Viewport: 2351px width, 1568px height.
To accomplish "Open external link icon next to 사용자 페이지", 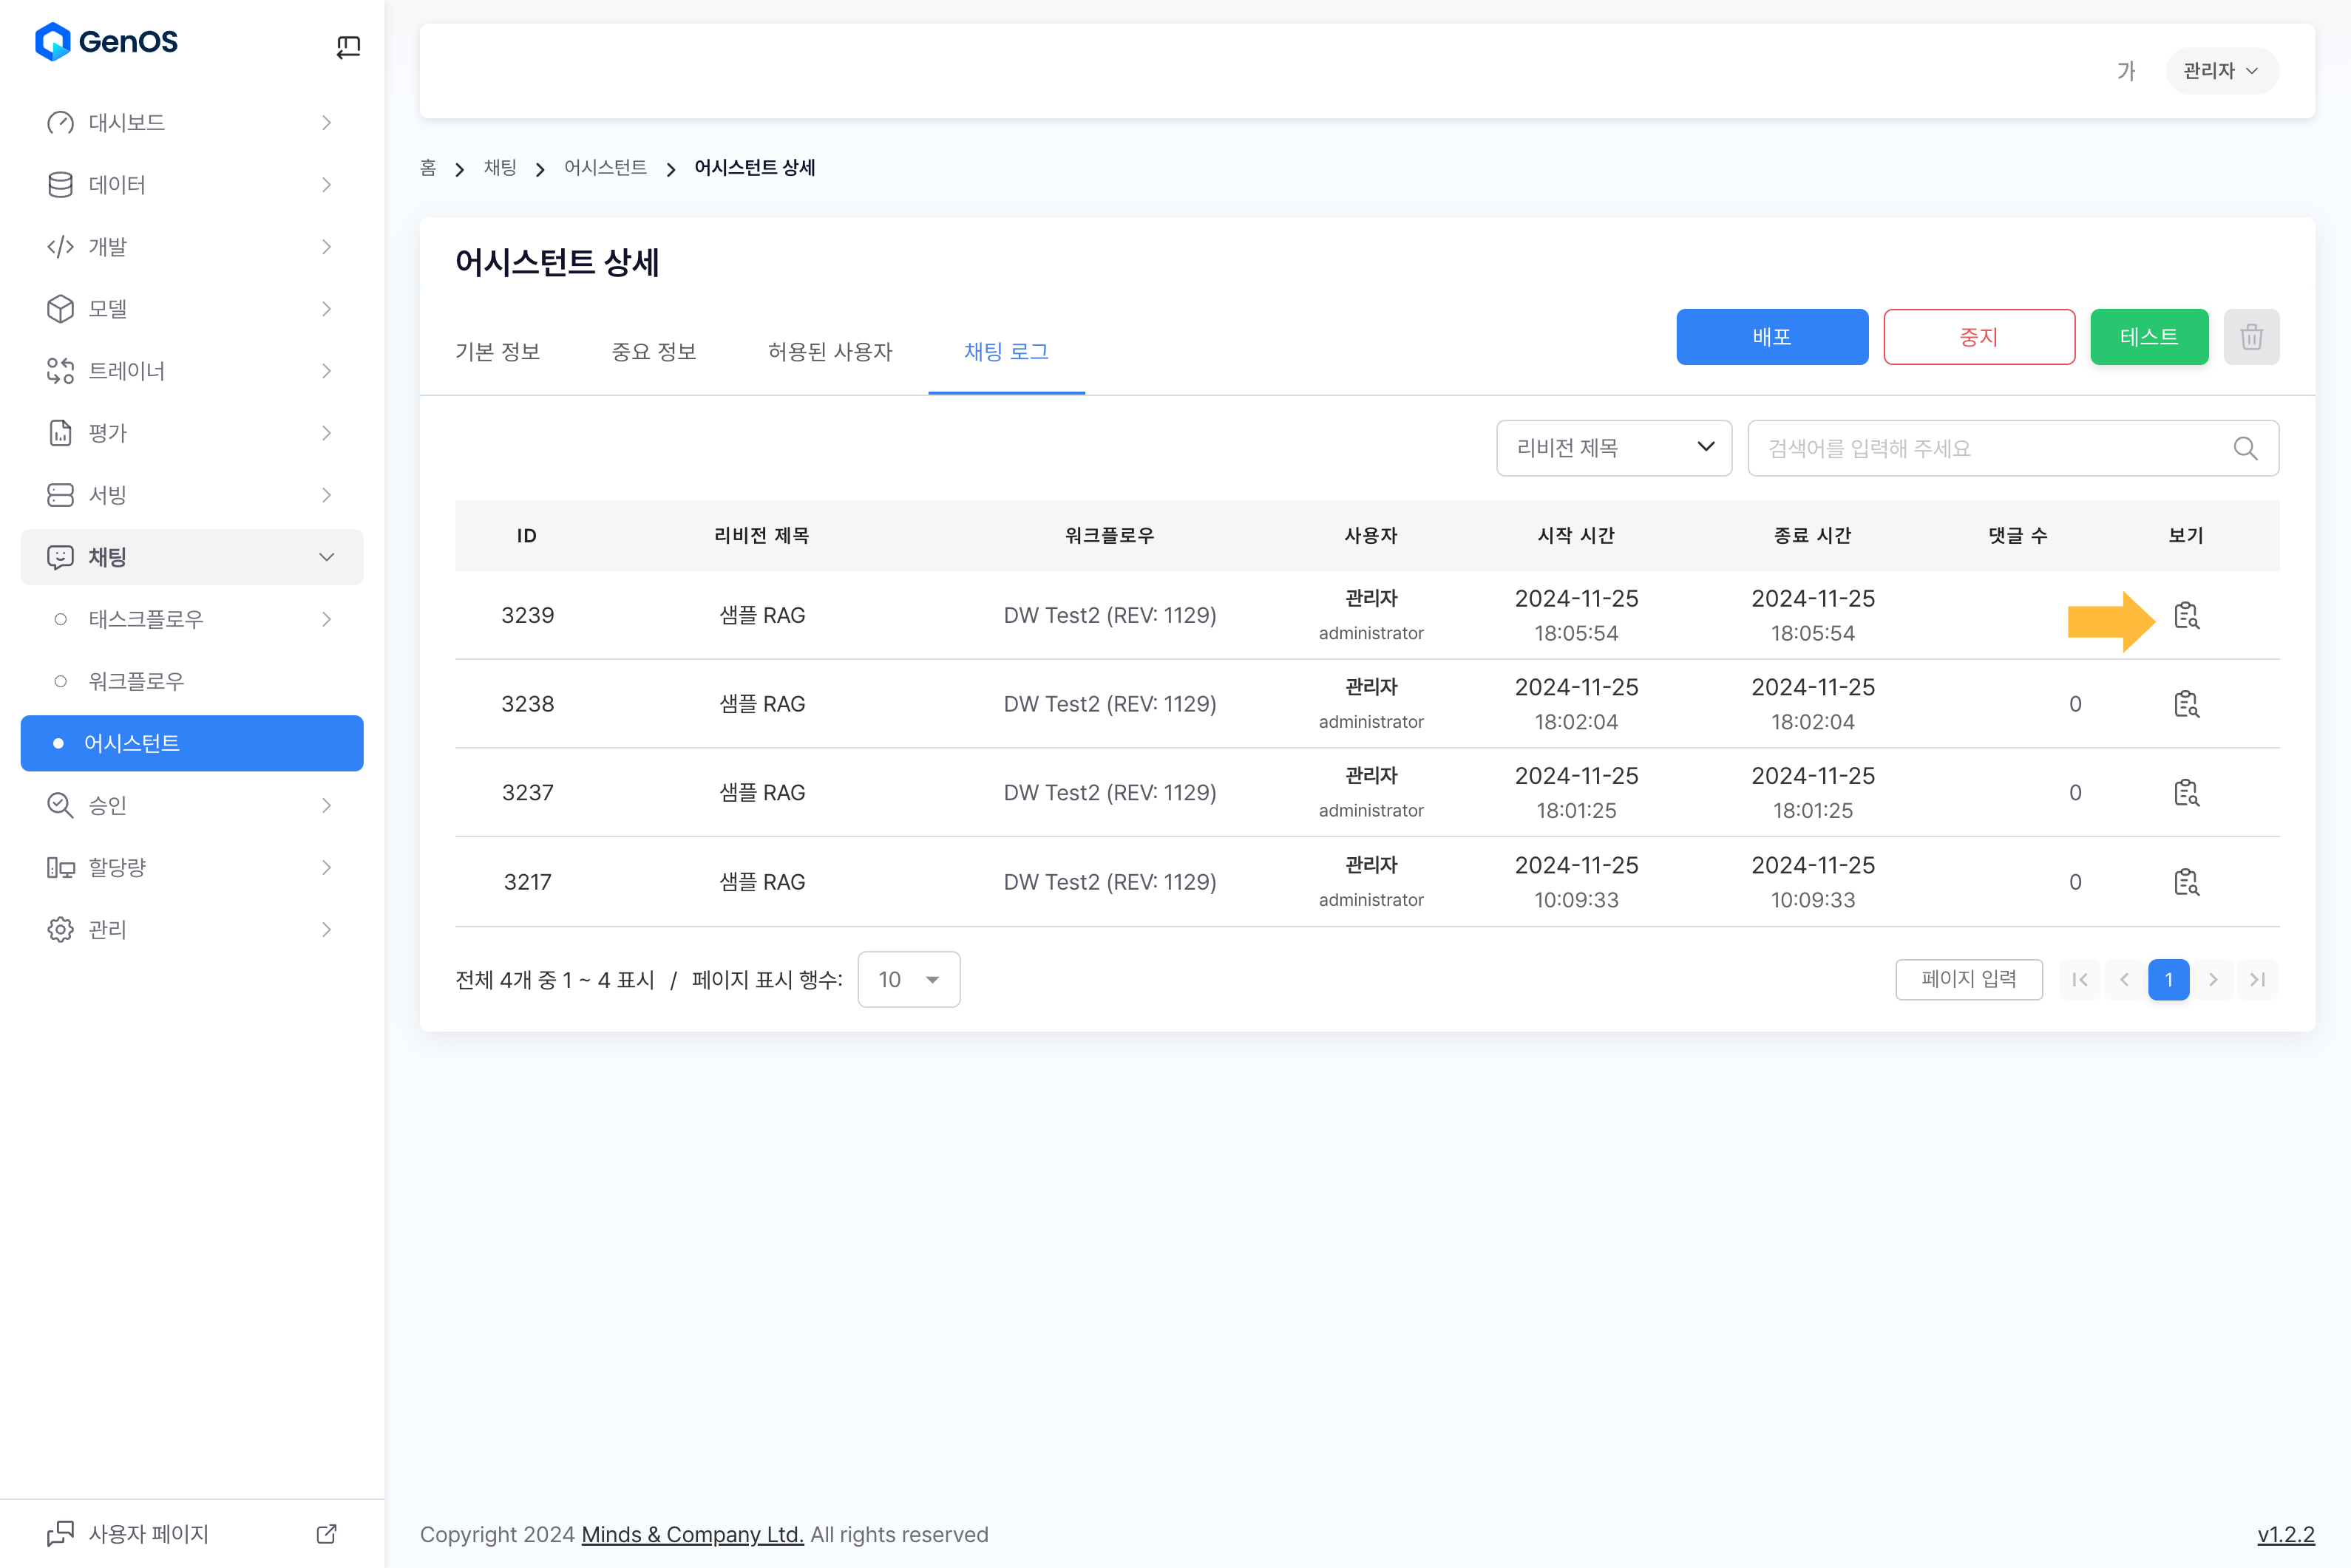I will tap(326, 1533).
